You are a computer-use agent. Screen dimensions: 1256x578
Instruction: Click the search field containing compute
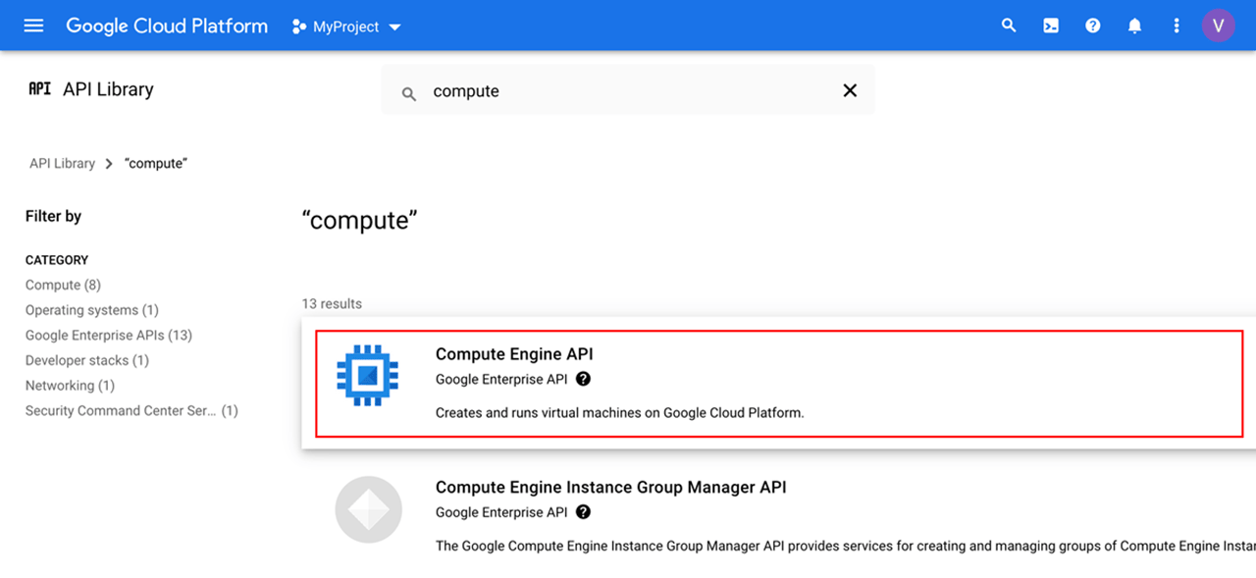pyautogui.click(x=628, y=90)
